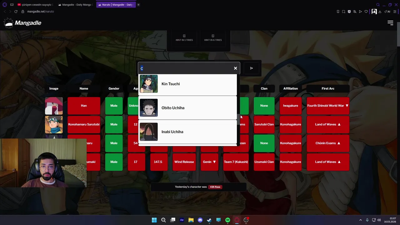
Task: Open the browser profile avatar
Action: [374, 12]
